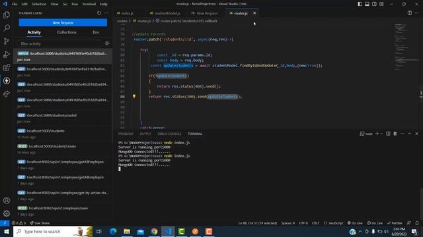423x237 pixels.
Task: Customize layout icon in title bar
Action: point(381,4)
